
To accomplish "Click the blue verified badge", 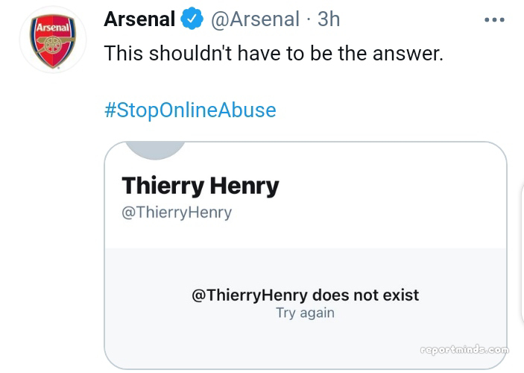I will [x=193, y=19].
